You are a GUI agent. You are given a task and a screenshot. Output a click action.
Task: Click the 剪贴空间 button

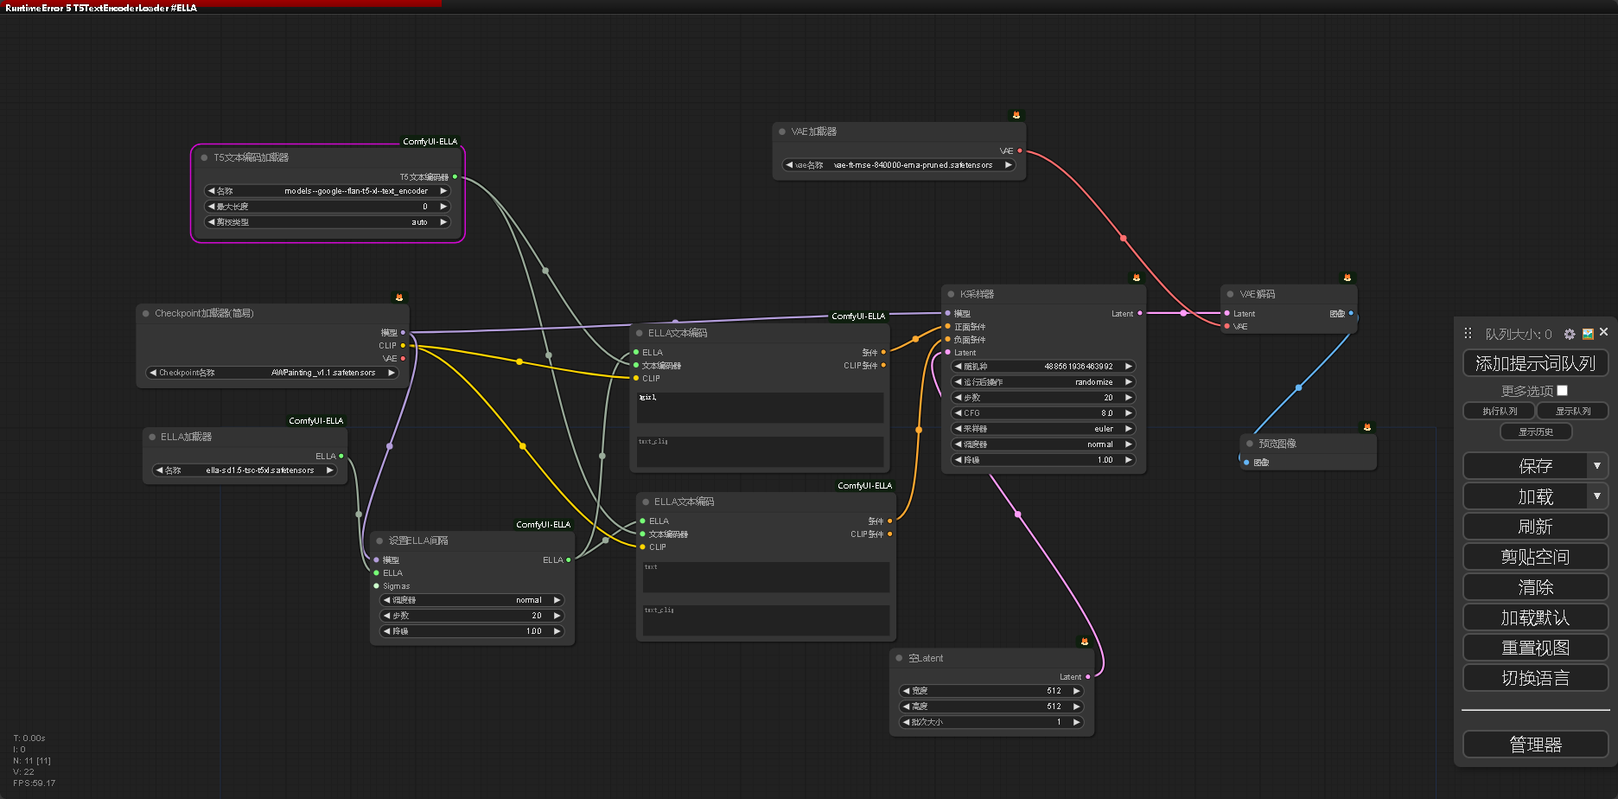point(1535,556)
